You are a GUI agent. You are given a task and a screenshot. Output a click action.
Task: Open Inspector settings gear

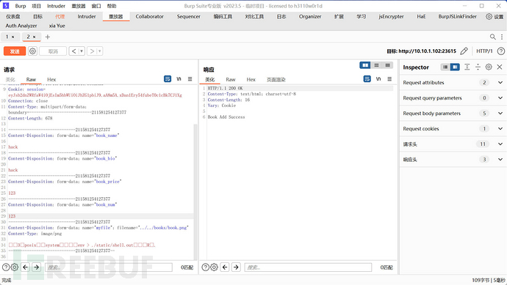(489, 67)
